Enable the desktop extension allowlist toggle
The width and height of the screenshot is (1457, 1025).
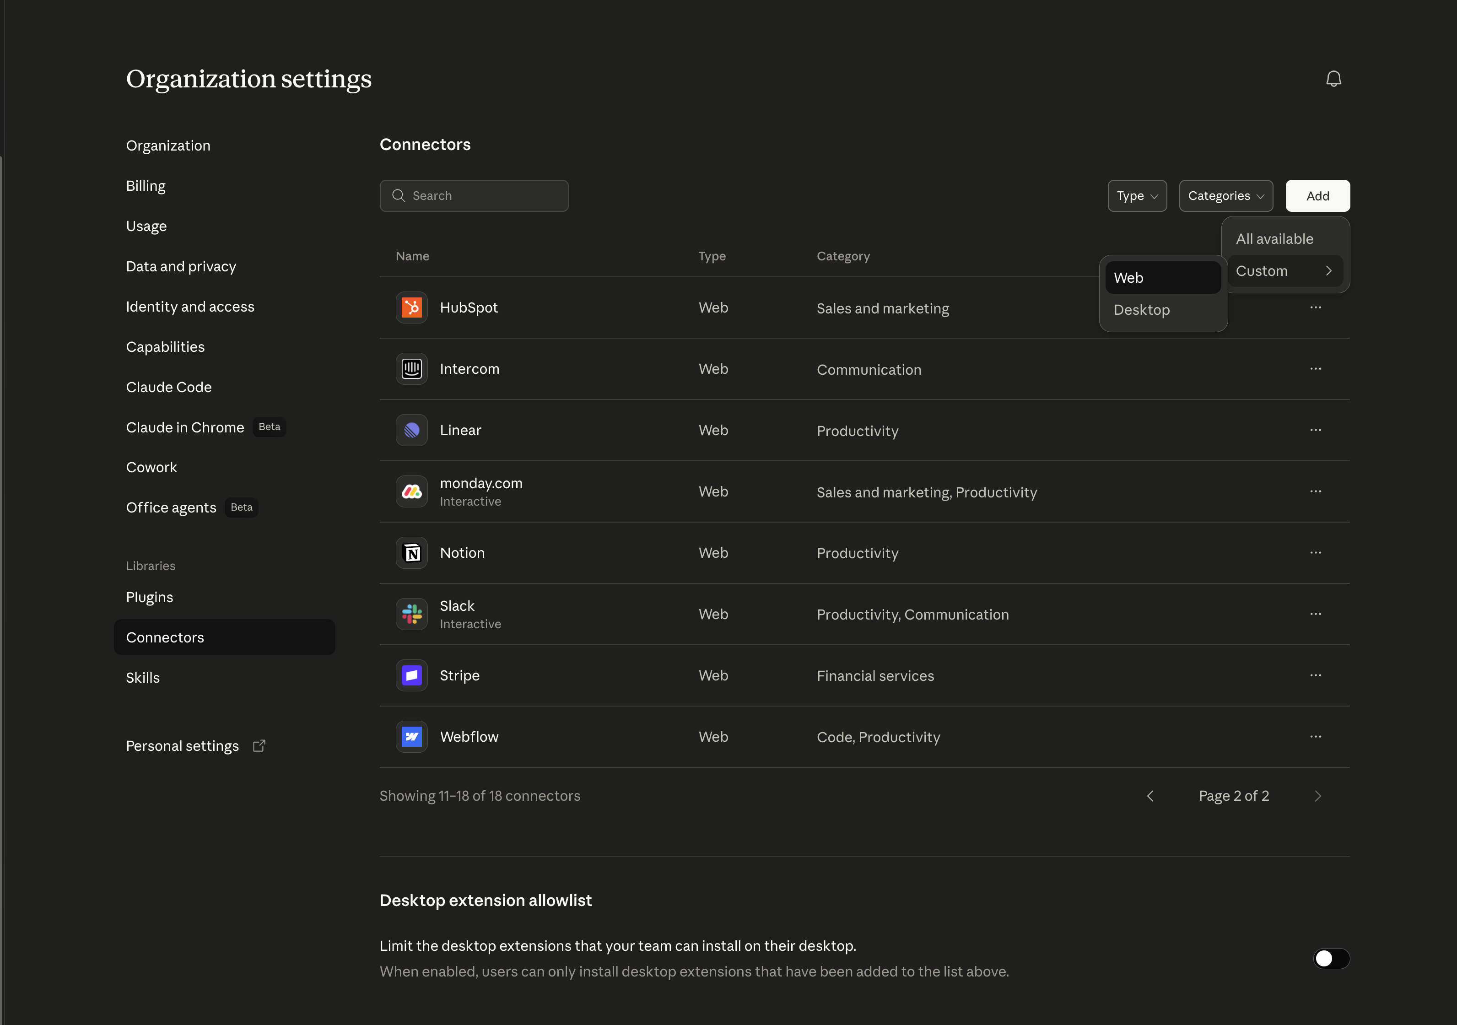(x=1331, y=958)
